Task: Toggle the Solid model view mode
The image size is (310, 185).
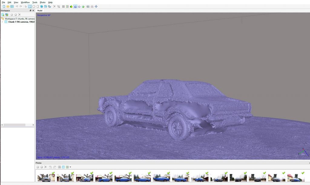Action: 75,6
